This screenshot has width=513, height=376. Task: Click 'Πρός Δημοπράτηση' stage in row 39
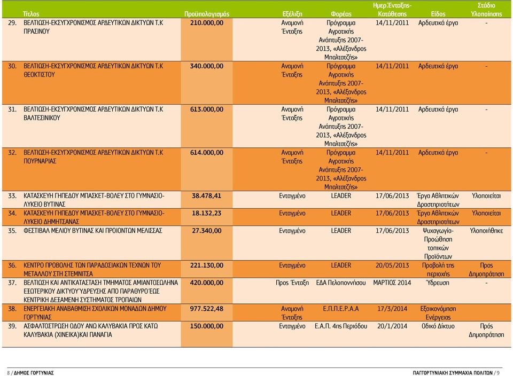pos(486,330)
